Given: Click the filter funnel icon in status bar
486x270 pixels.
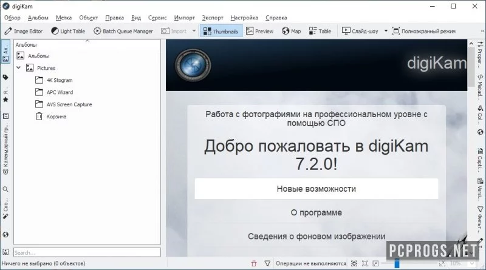Looking at the screenshot, I should [267, 263].
